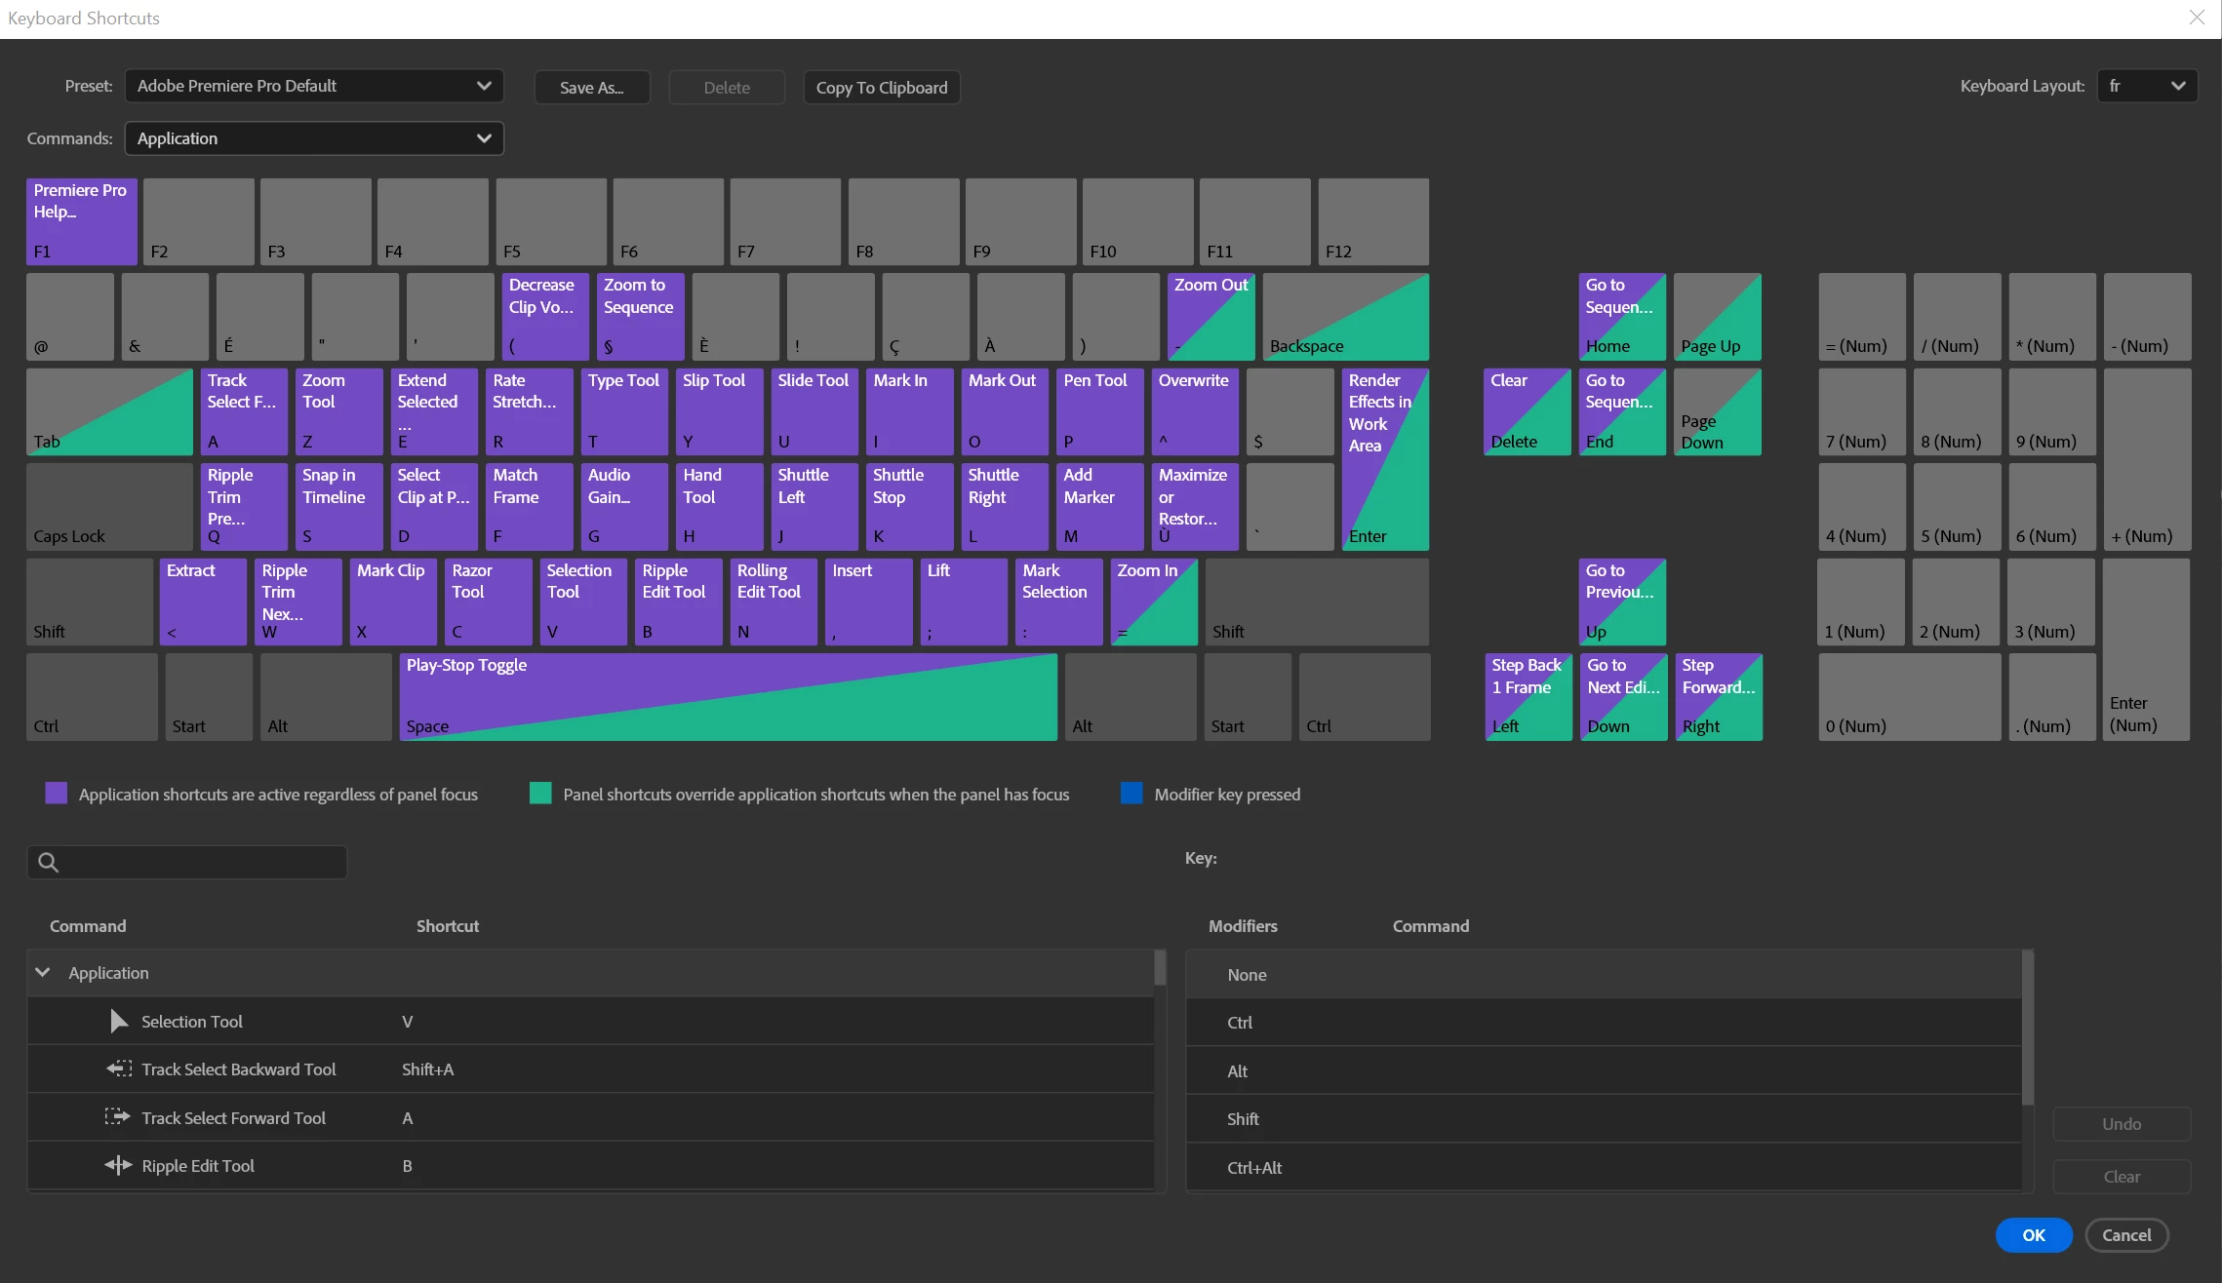Viewport: 2222px width, 1283px height.
Task: Click the green panel shortcuts legend swatch
Action: click(540, 794)
